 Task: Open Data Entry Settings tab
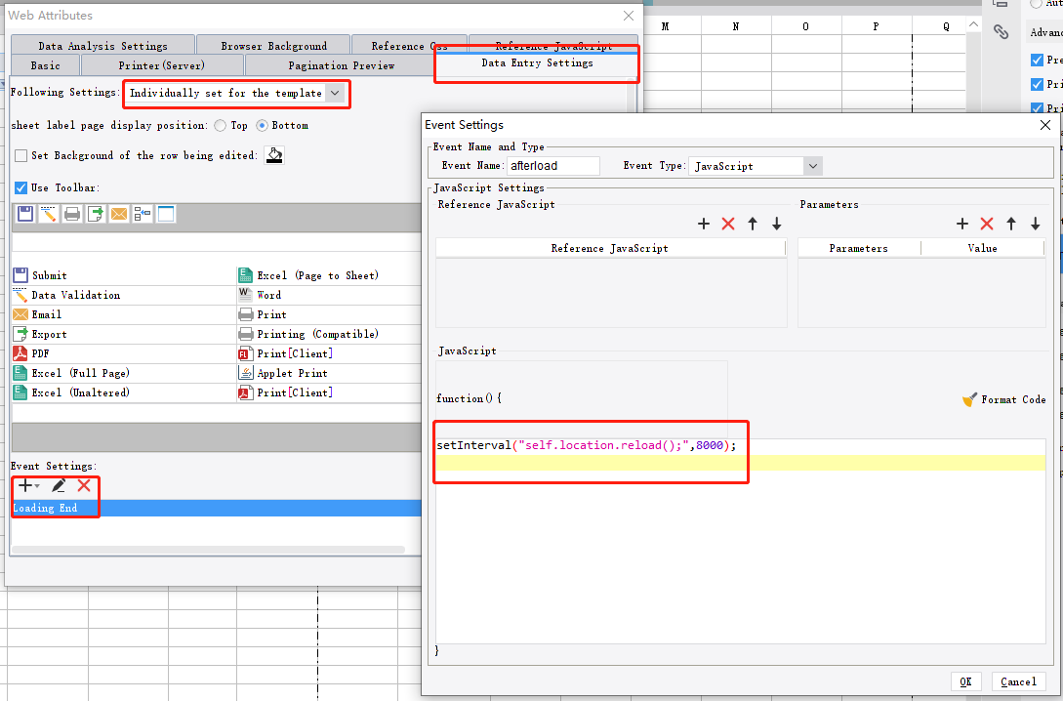click(537, 63)
